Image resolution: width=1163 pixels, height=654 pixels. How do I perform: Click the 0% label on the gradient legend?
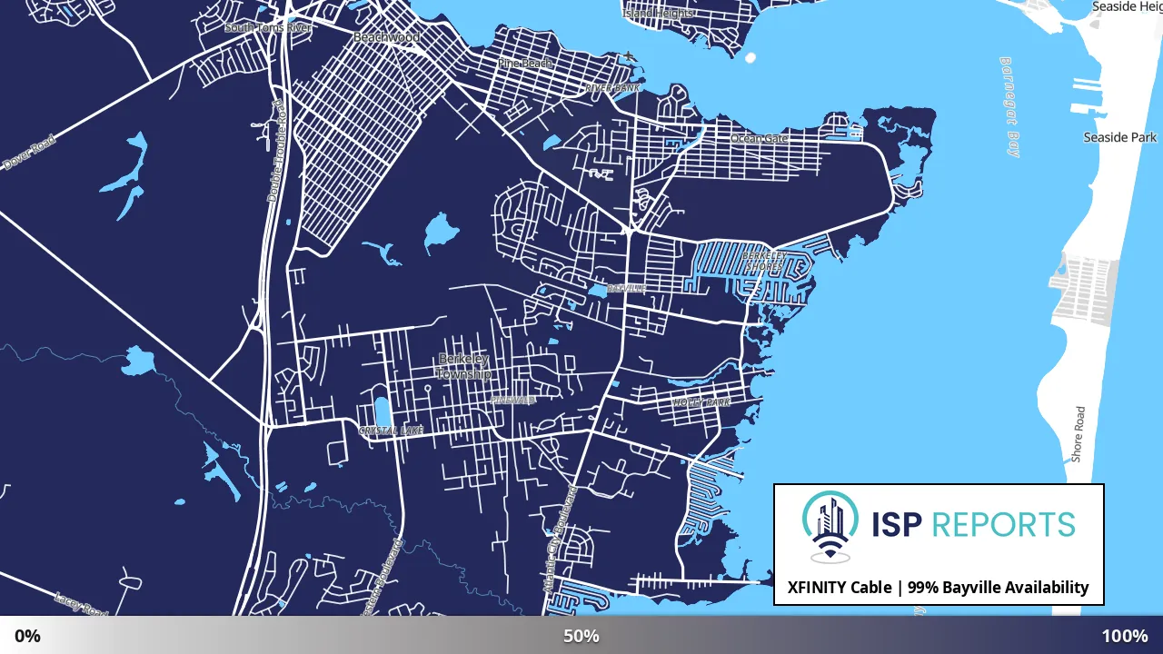point(27,636)
